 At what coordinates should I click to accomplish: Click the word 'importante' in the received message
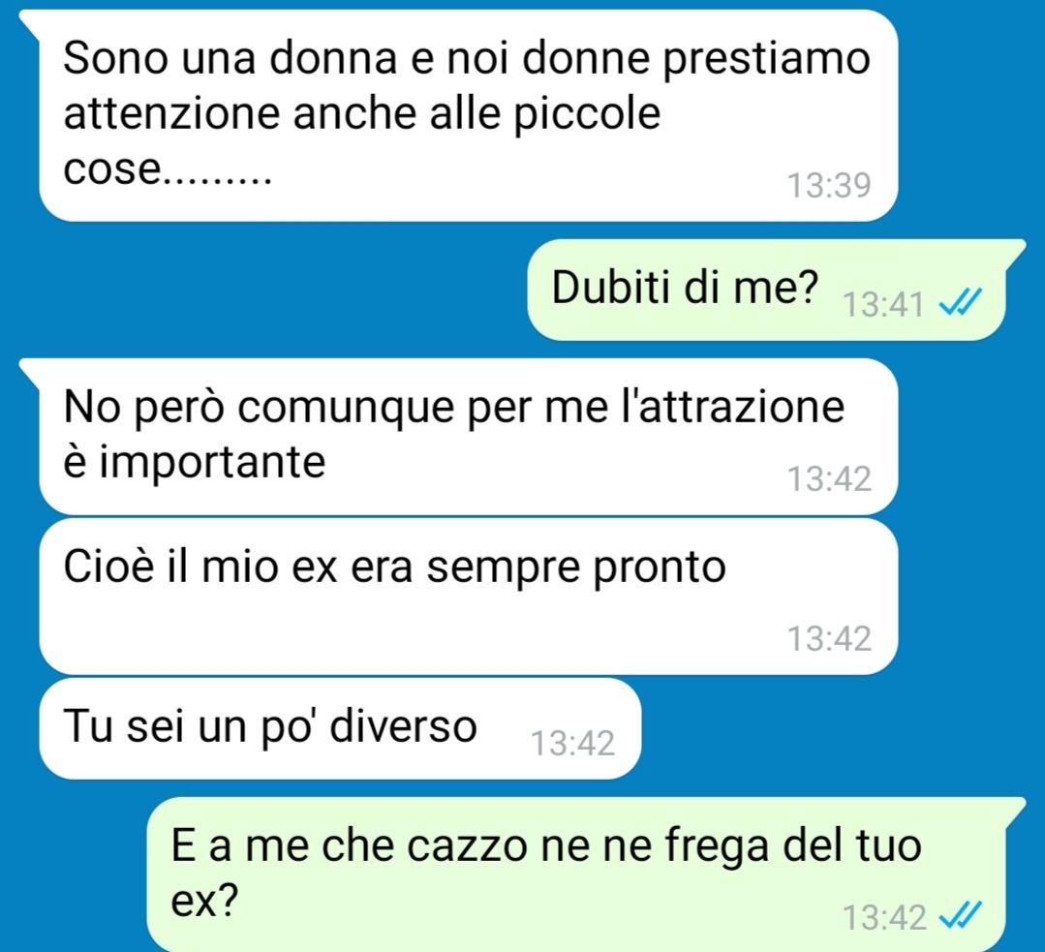click(x=213, y=463)
